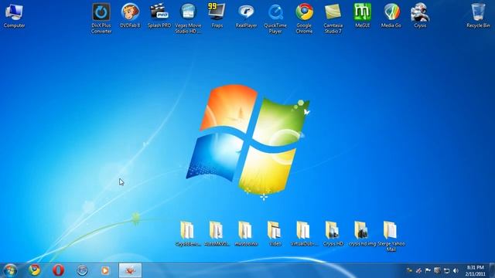
Task: Select the Splash PRO desktop shortcut
Action: [159, 15]
